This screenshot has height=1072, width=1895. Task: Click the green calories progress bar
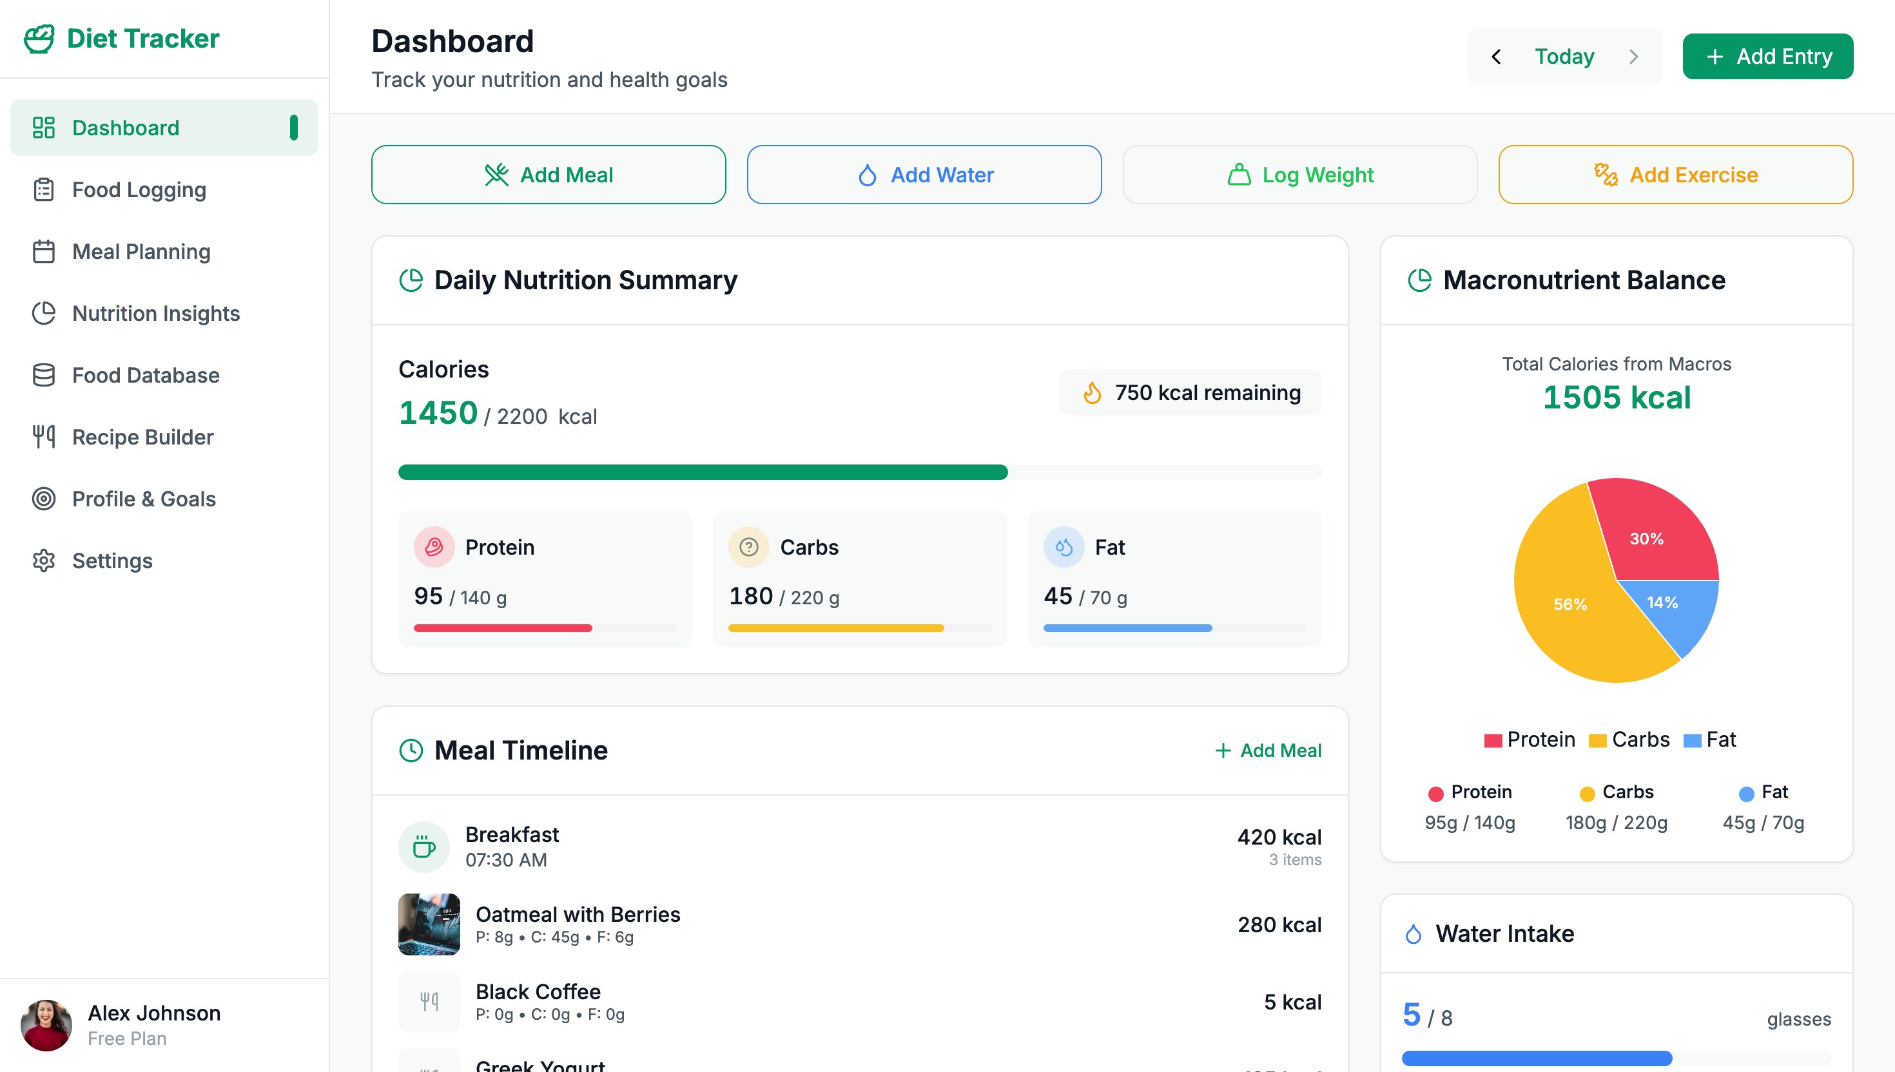pos(703,472)
